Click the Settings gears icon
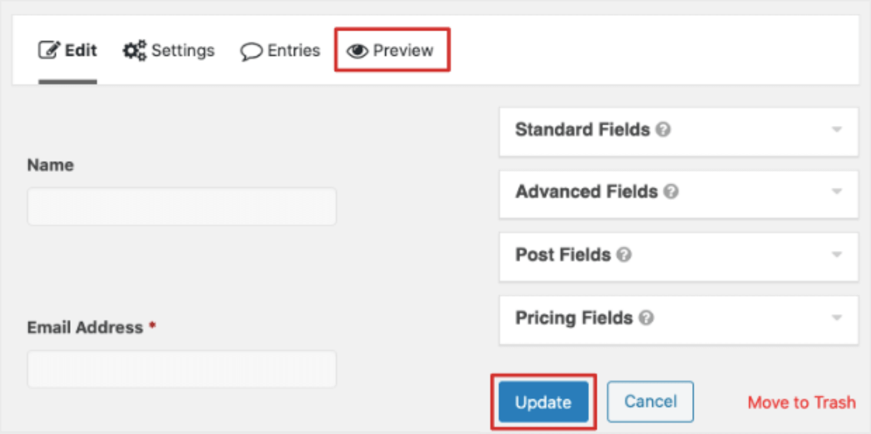871x434 pixels. (134, 51)
